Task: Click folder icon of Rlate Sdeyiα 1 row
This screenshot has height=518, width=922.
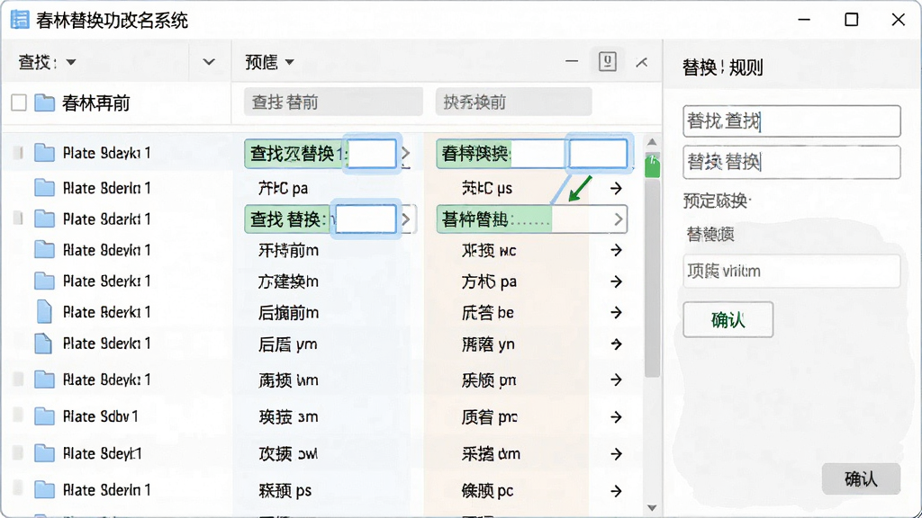Action: 44,250
